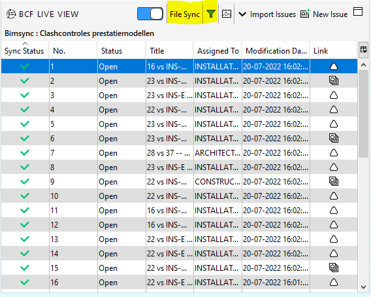Click the multi-view link icon for issue 2
The height and width of the screenshot is (297, 371).
click(334, 81)
